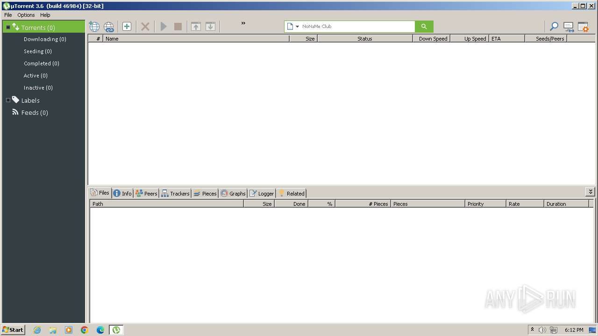Switch to the Logger tab
This screenshot has height=336, width=598.
coord(262,193)
